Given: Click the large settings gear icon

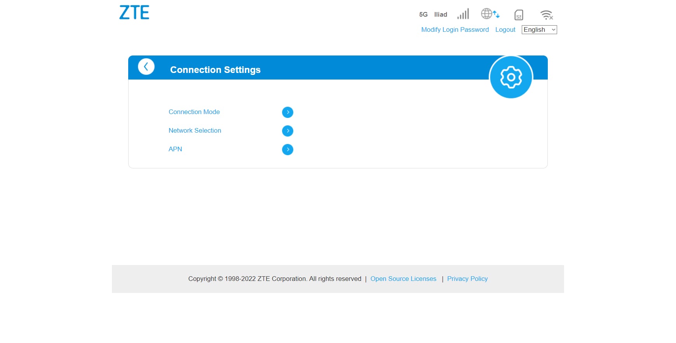Looking at the screenshot, I should 511,77.
